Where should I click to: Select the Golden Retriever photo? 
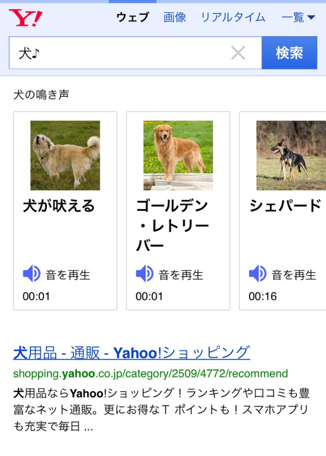pos(178,155)
